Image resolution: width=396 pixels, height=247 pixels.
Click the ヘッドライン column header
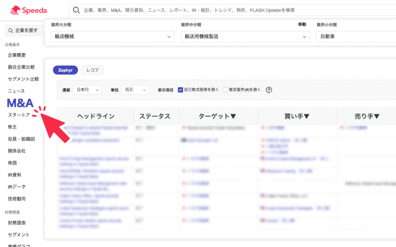tap(96, 116)
